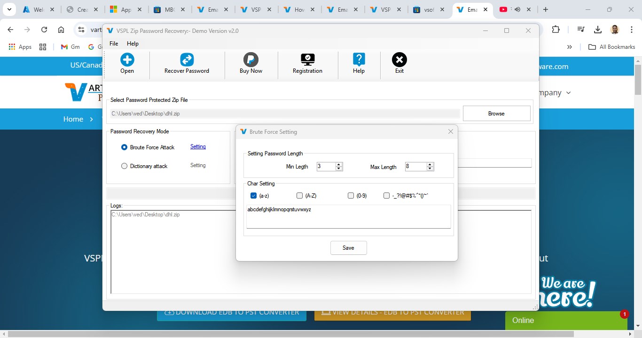
Task: Open the Online chat widget
Action: point(566,320)
